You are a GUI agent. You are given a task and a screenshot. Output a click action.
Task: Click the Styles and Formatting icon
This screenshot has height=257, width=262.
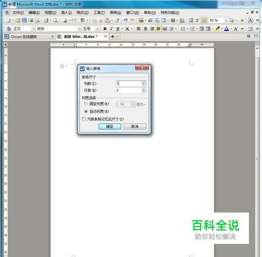click(x=8, y=29)
